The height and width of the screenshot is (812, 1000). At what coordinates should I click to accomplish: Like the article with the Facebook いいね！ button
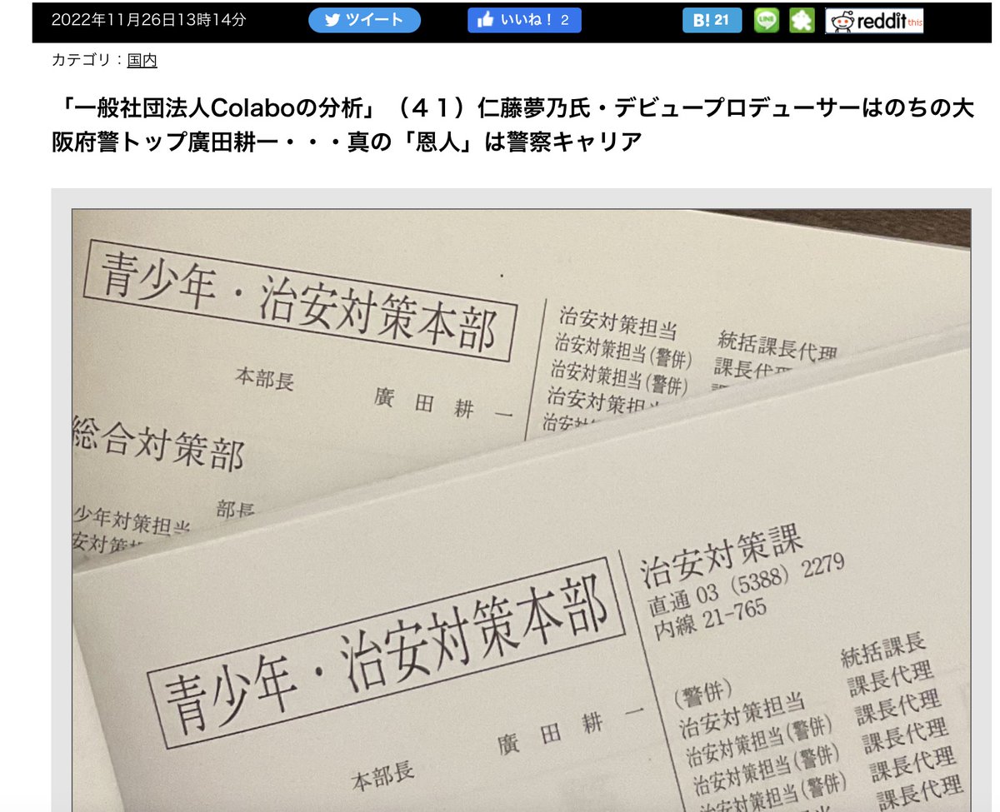pos(524,20)
